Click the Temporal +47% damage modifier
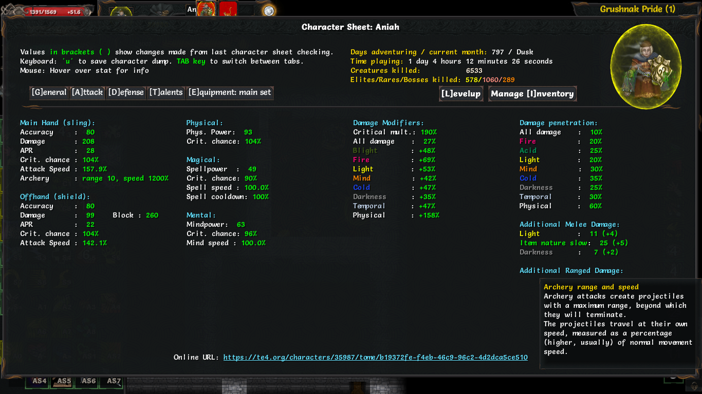The width and height of the screenshot is (702, 394). tap(394, 206)
